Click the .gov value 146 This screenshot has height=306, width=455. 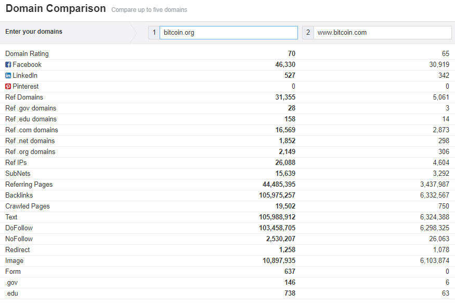[290, 283]
